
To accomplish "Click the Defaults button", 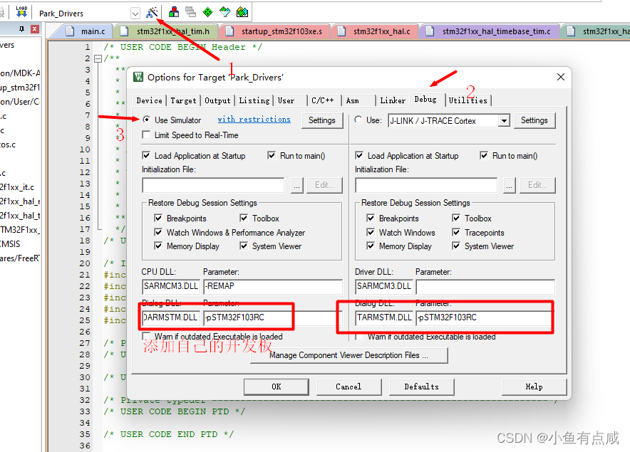I will tap(421, 387).
